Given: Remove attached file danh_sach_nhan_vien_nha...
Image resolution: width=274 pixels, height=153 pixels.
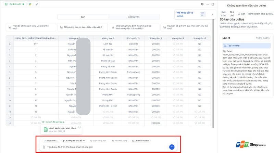Looking at the screenshot, I should click(79, 127).
